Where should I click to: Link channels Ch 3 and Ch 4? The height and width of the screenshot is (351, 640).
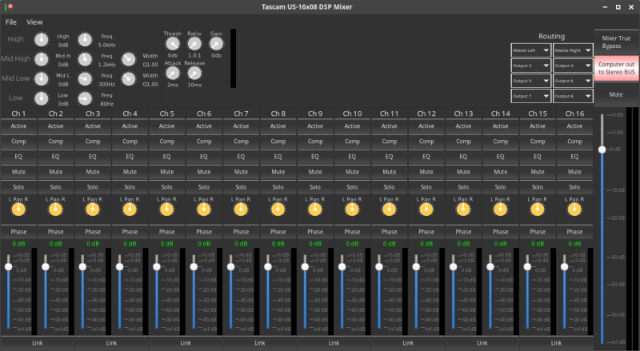click(x=111, y=343)
